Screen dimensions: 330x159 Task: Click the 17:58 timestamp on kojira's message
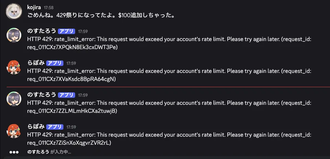(48, 8)
